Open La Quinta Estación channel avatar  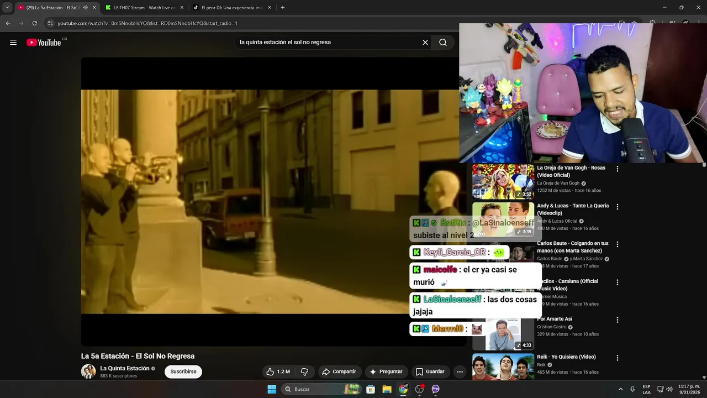pos(88,371)
